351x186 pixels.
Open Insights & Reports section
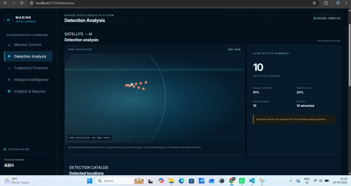tap(30, 91)
